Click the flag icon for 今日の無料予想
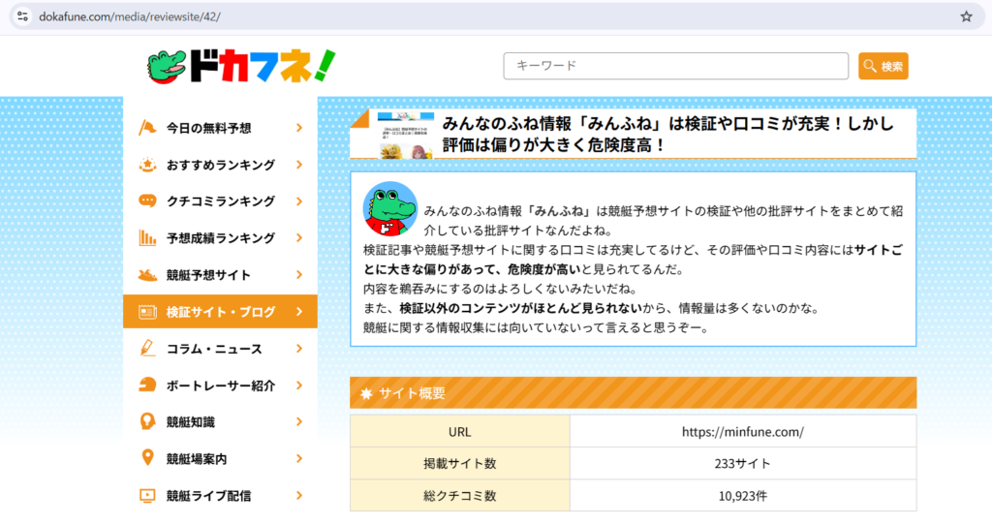The height and width of the screenshot is (525, 992). tap(147, 128)
